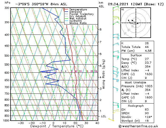
Task: Click the kt label in hodograph
Action: tap(123, 9)
